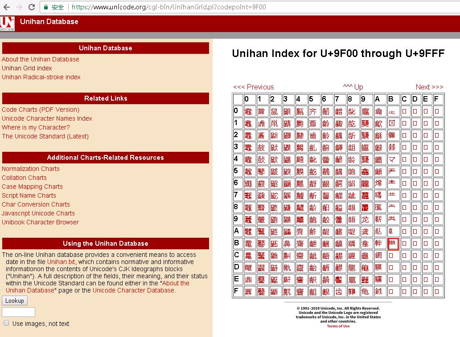Image resolution: width=460 pixels, height=337 pixels.
Task: Visit the Unicode Character Names Index
Action: click(47, 118)
